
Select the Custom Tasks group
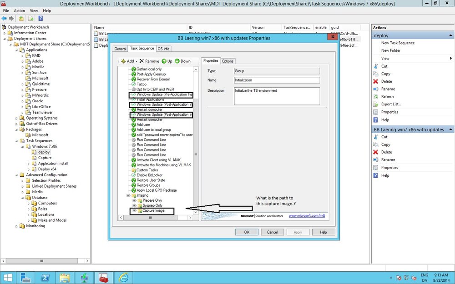pos(147,170)
